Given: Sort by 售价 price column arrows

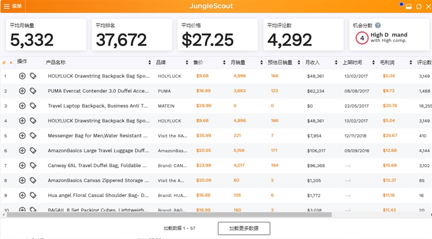Looking at the screenshot, I should point(224,63).
